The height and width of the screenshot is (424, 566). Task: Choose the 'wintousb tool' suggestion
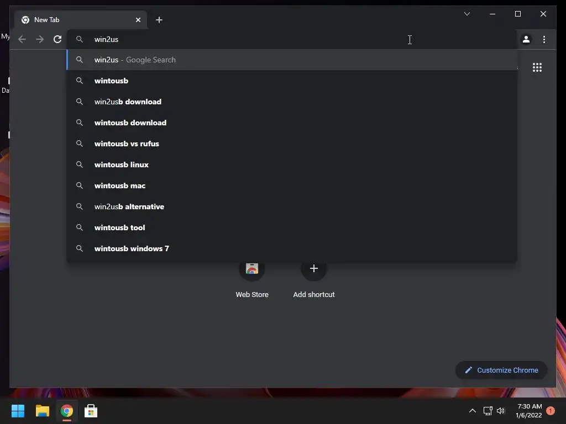[292, 227]
